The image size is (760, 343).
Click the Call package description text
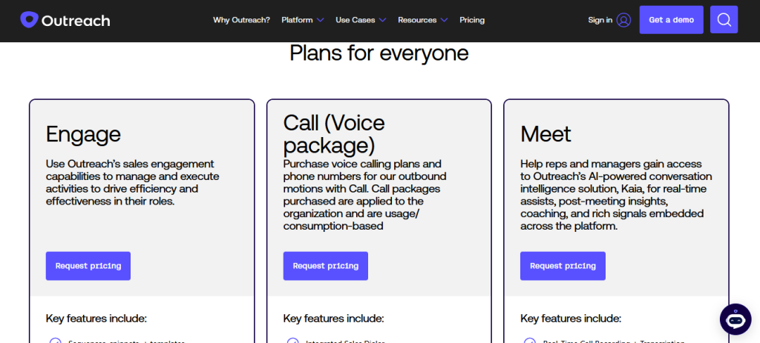tap(365, 195)
